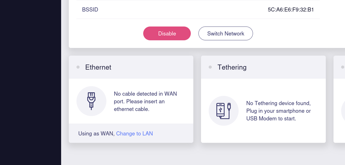Click the dark left sidebar panel
This screenshot has height=165, width=345.
30,86
